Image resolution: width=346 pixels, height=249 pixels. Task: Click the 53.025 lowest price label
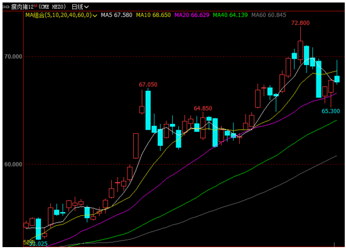(x=38, y=244)
